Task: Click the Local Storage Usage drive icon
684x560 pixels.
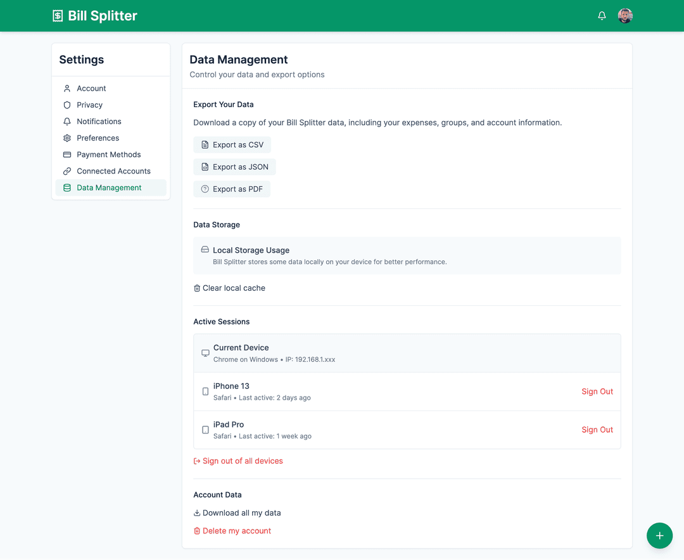Action: pos(205,250)
